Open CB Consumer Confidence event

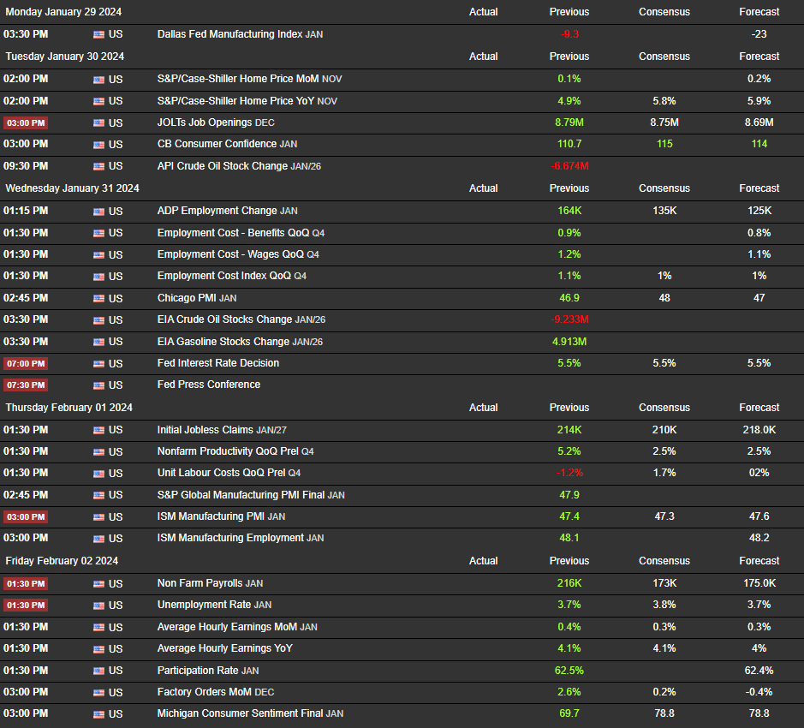click(227, 144)
